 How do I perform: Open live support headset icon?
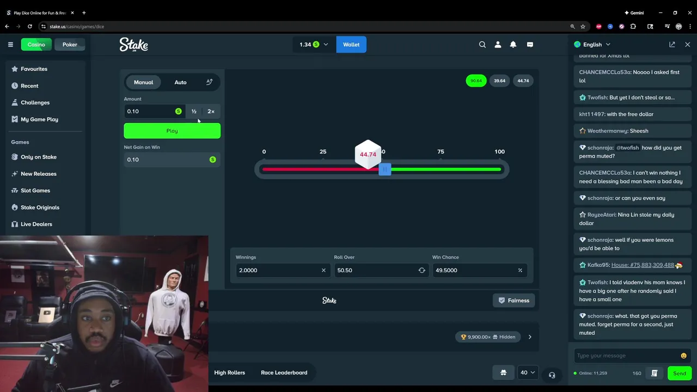pos(552,375)
